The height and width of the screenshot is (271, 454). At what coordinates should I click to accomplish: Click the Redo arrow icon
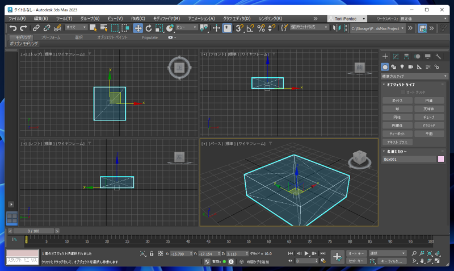click(23, 28)
